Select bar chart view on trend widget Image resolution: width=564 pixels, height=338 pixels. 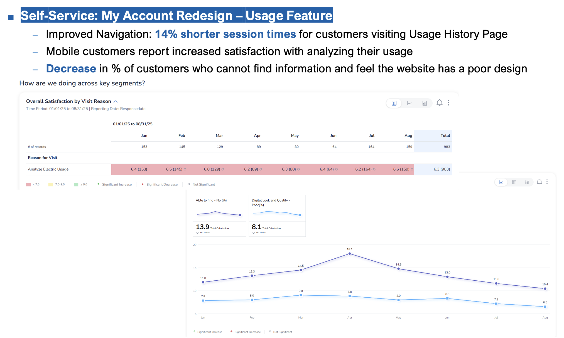[527, 182]
